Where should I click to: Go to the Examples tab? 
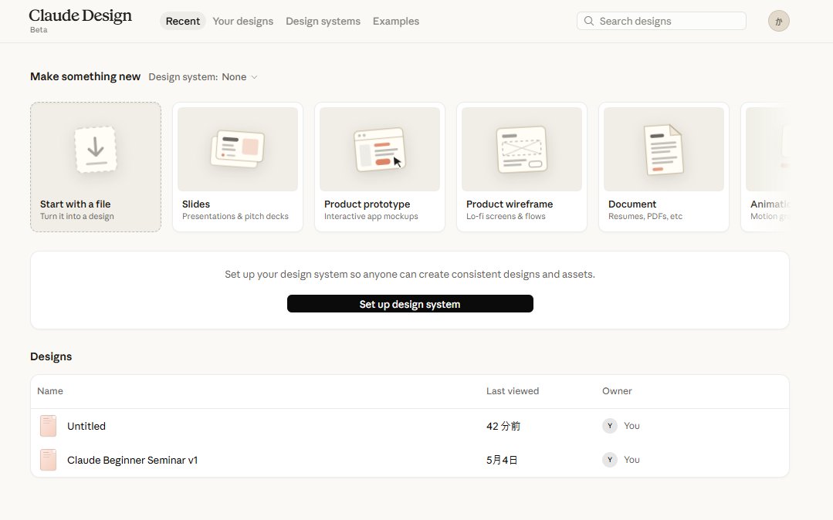click(x=396, y=22)
